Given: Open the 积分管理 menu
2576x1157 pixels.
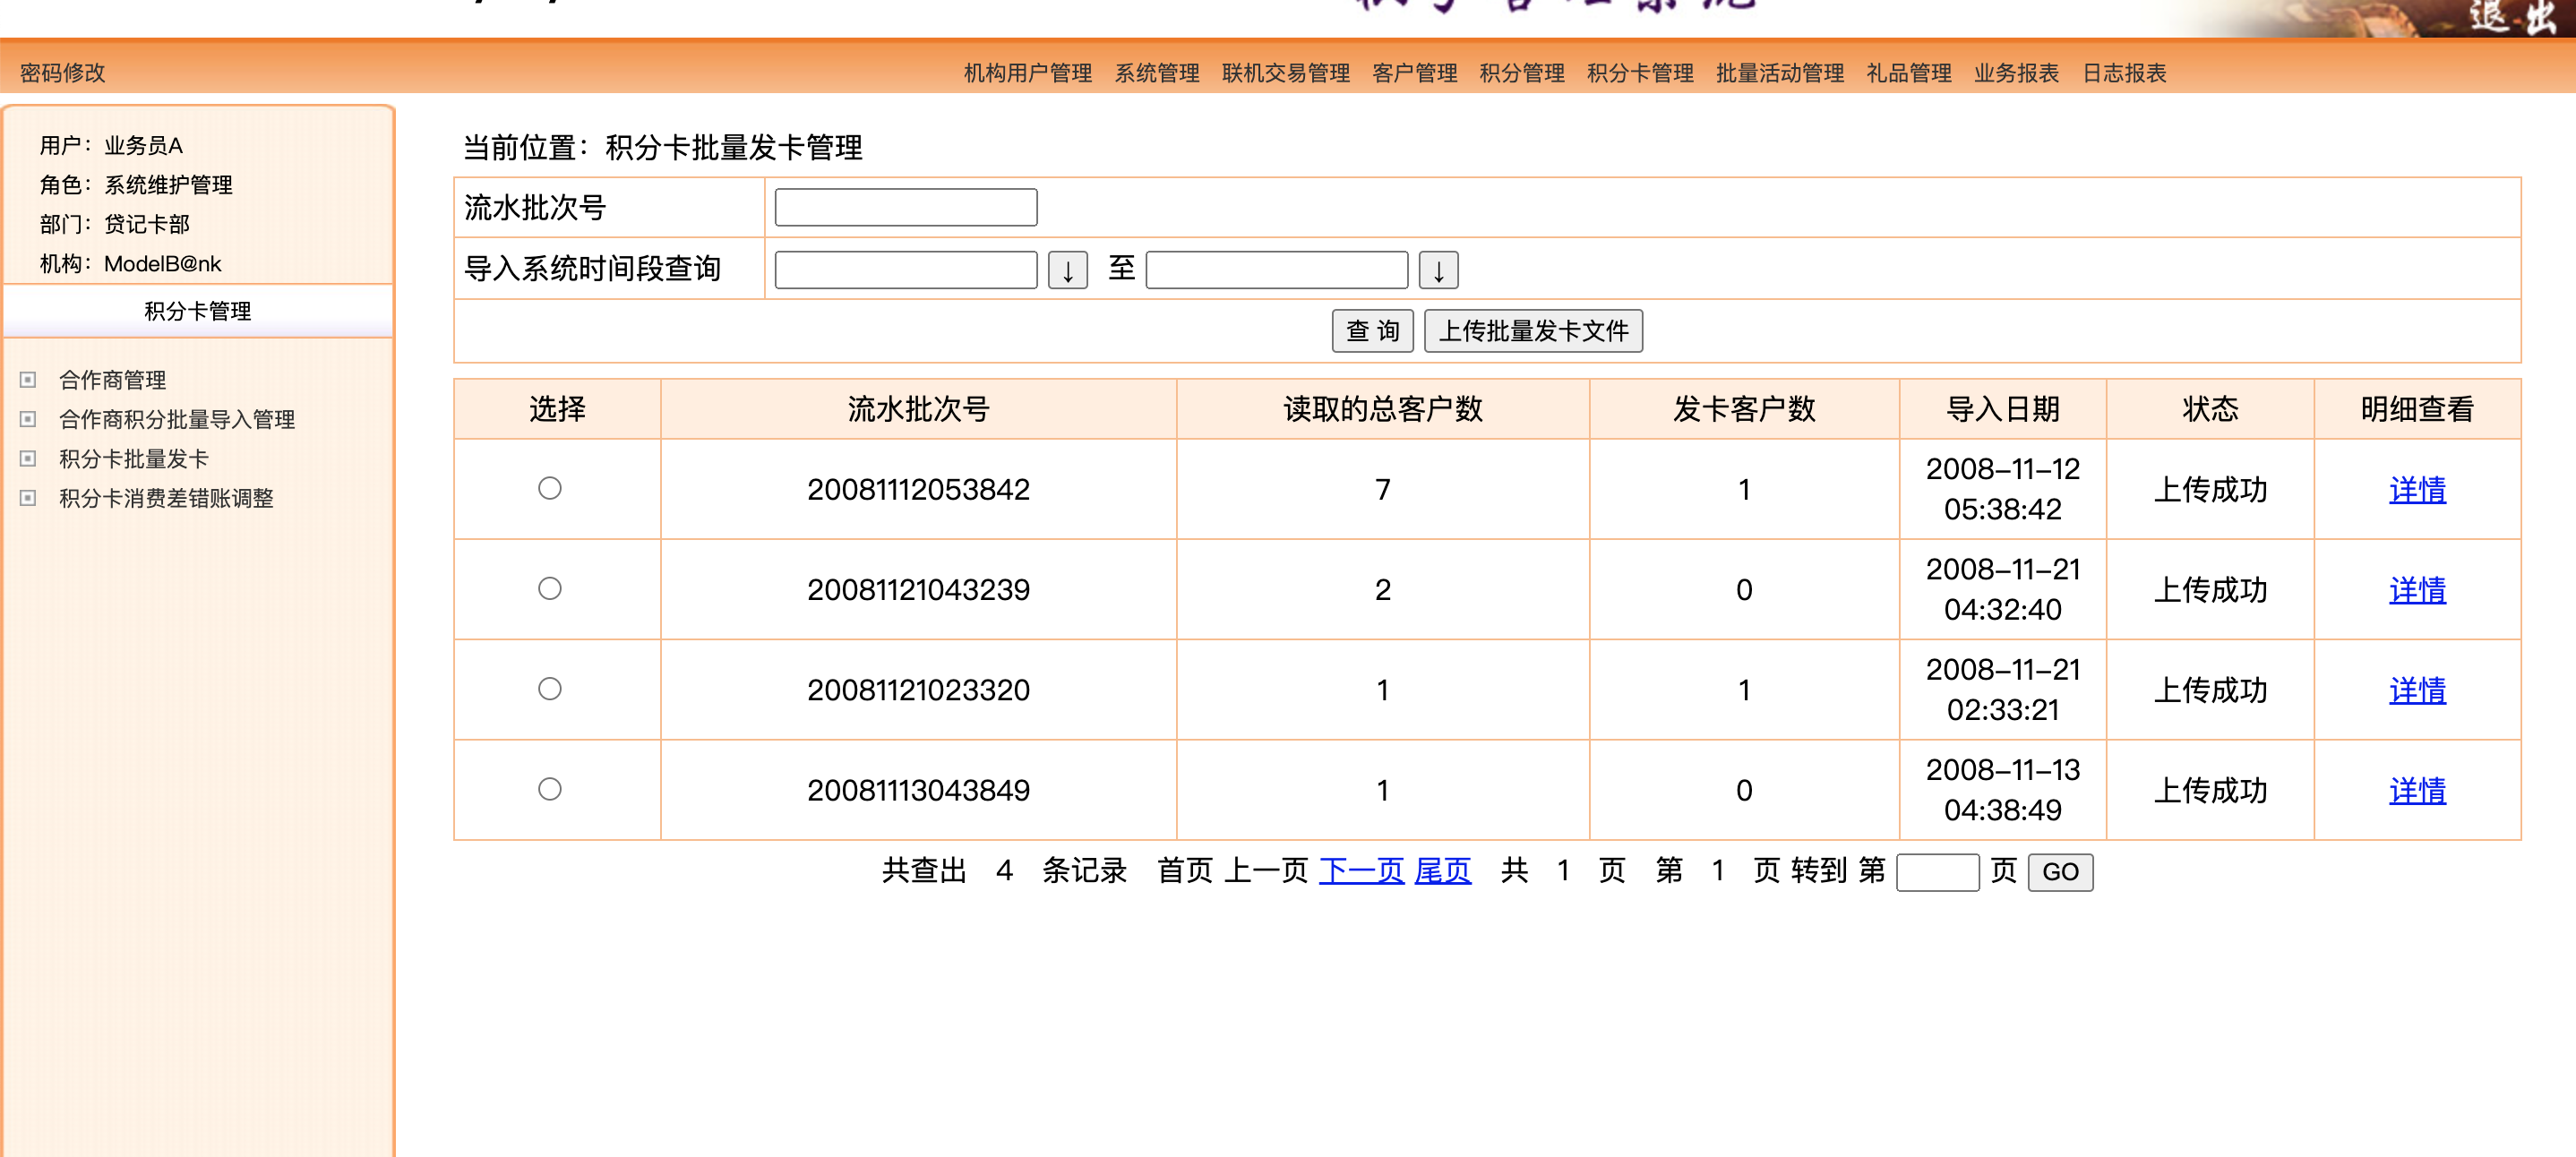Looking at the screenshot, I should click(1521, 73).
